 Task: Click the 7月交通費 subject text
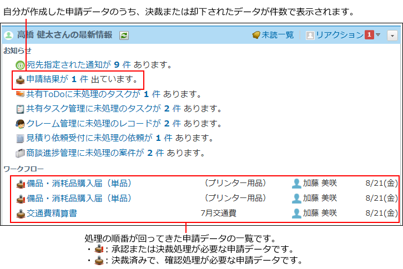(219, 213)
